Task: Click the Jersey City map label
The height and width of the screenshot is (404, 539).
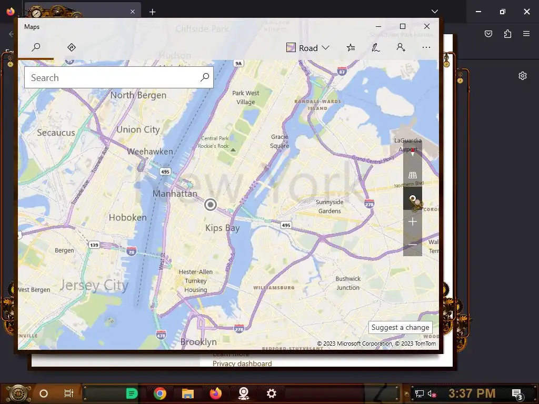Action: point(94,285)
